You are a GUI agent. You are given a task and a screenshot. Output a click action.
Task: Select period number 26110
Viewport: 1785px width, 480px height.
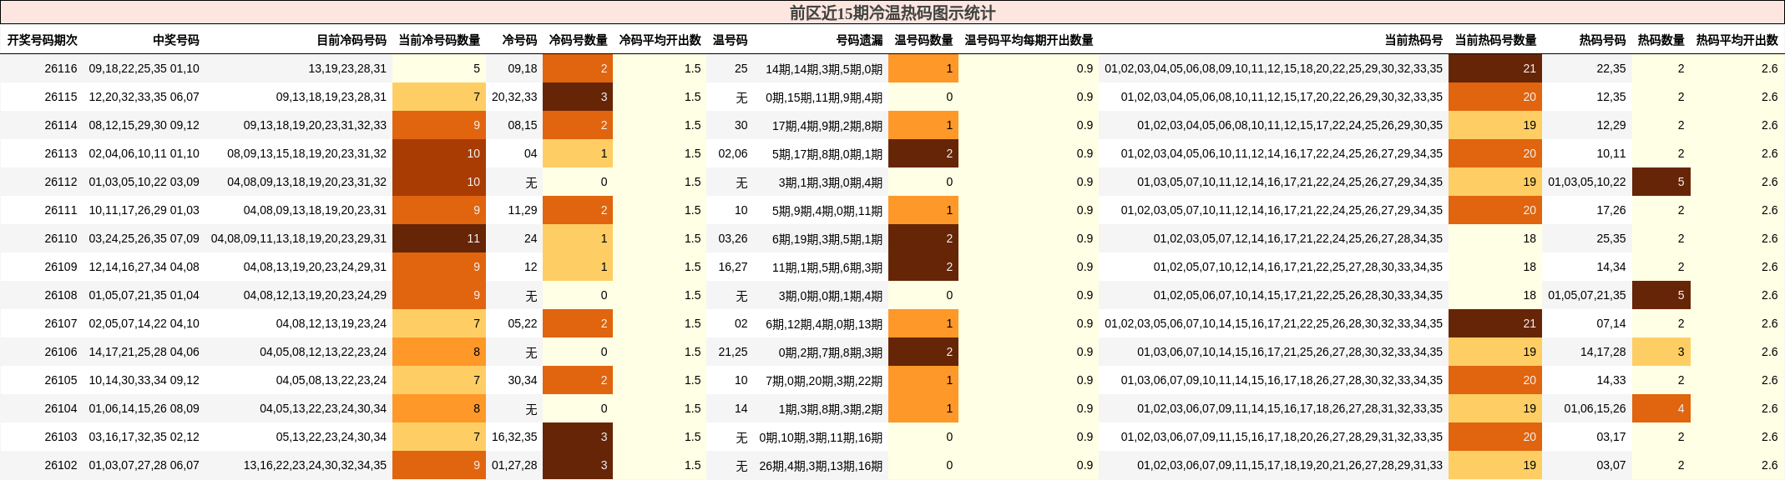point(61,238)
